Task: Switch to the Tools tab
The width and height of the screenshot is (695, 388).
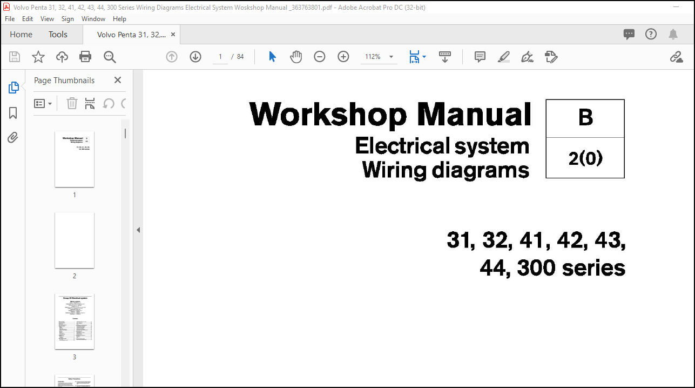Action: point(58,34)
